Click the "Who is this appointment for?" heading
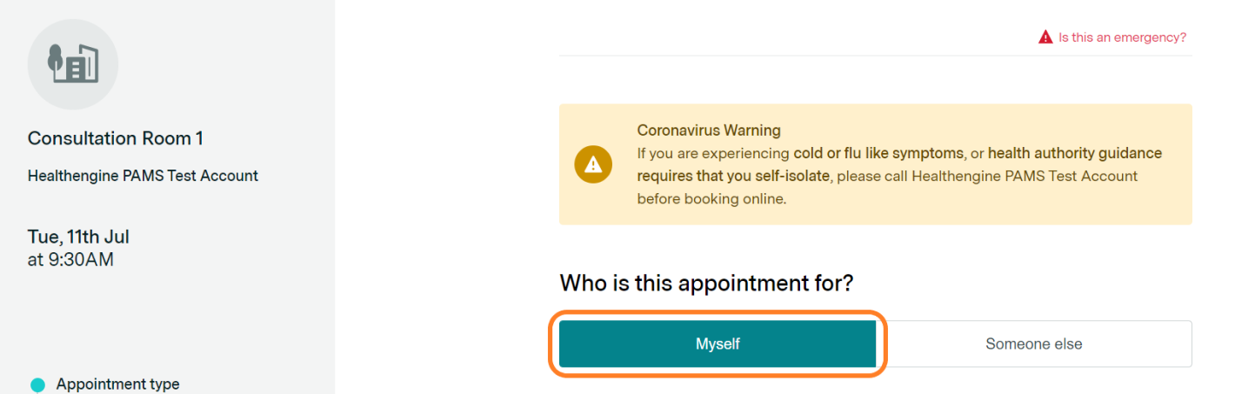The width and height of the screenshot is (1235, 394). pos(706,284)
